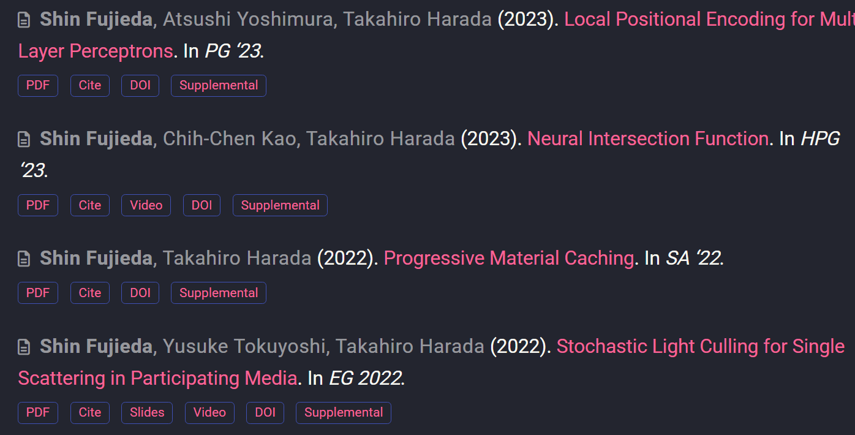
Task: Open Progressive Material Caching title link
Action: pos(508,259)
